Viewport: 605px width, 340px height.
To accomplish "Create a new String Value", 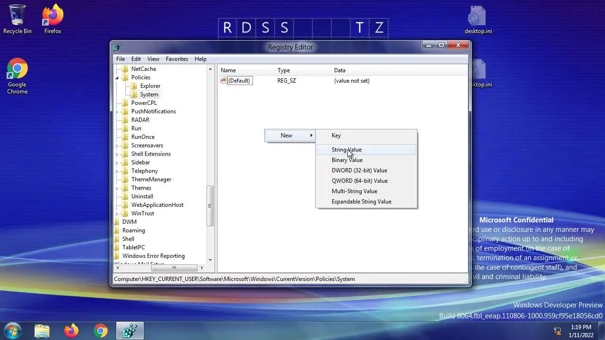I will pyautogui.click(x=366, y=150).
